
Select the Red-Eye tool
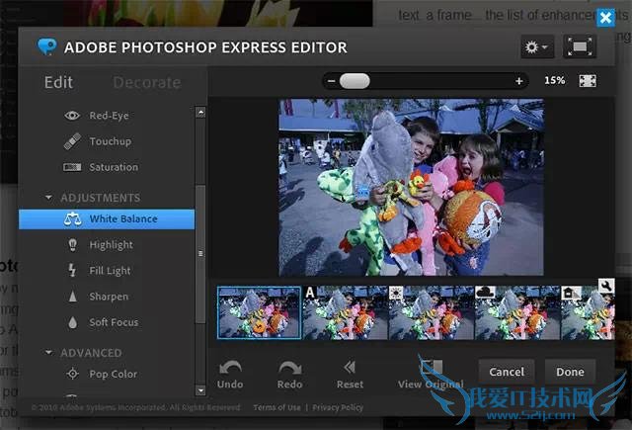[x=109, y=116]
